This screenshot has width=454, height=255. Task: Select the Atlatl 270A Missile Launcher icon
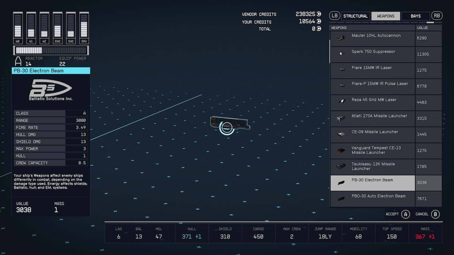click(x=341, y=118)
